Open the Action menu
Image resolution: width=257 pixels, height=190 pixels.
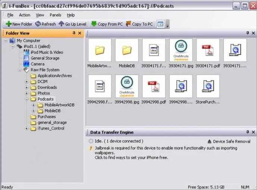(25, 15)
